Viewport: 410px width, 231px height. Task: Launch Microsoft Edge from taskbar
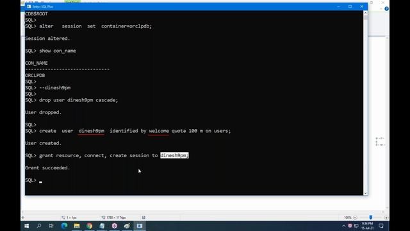(64, 226)
